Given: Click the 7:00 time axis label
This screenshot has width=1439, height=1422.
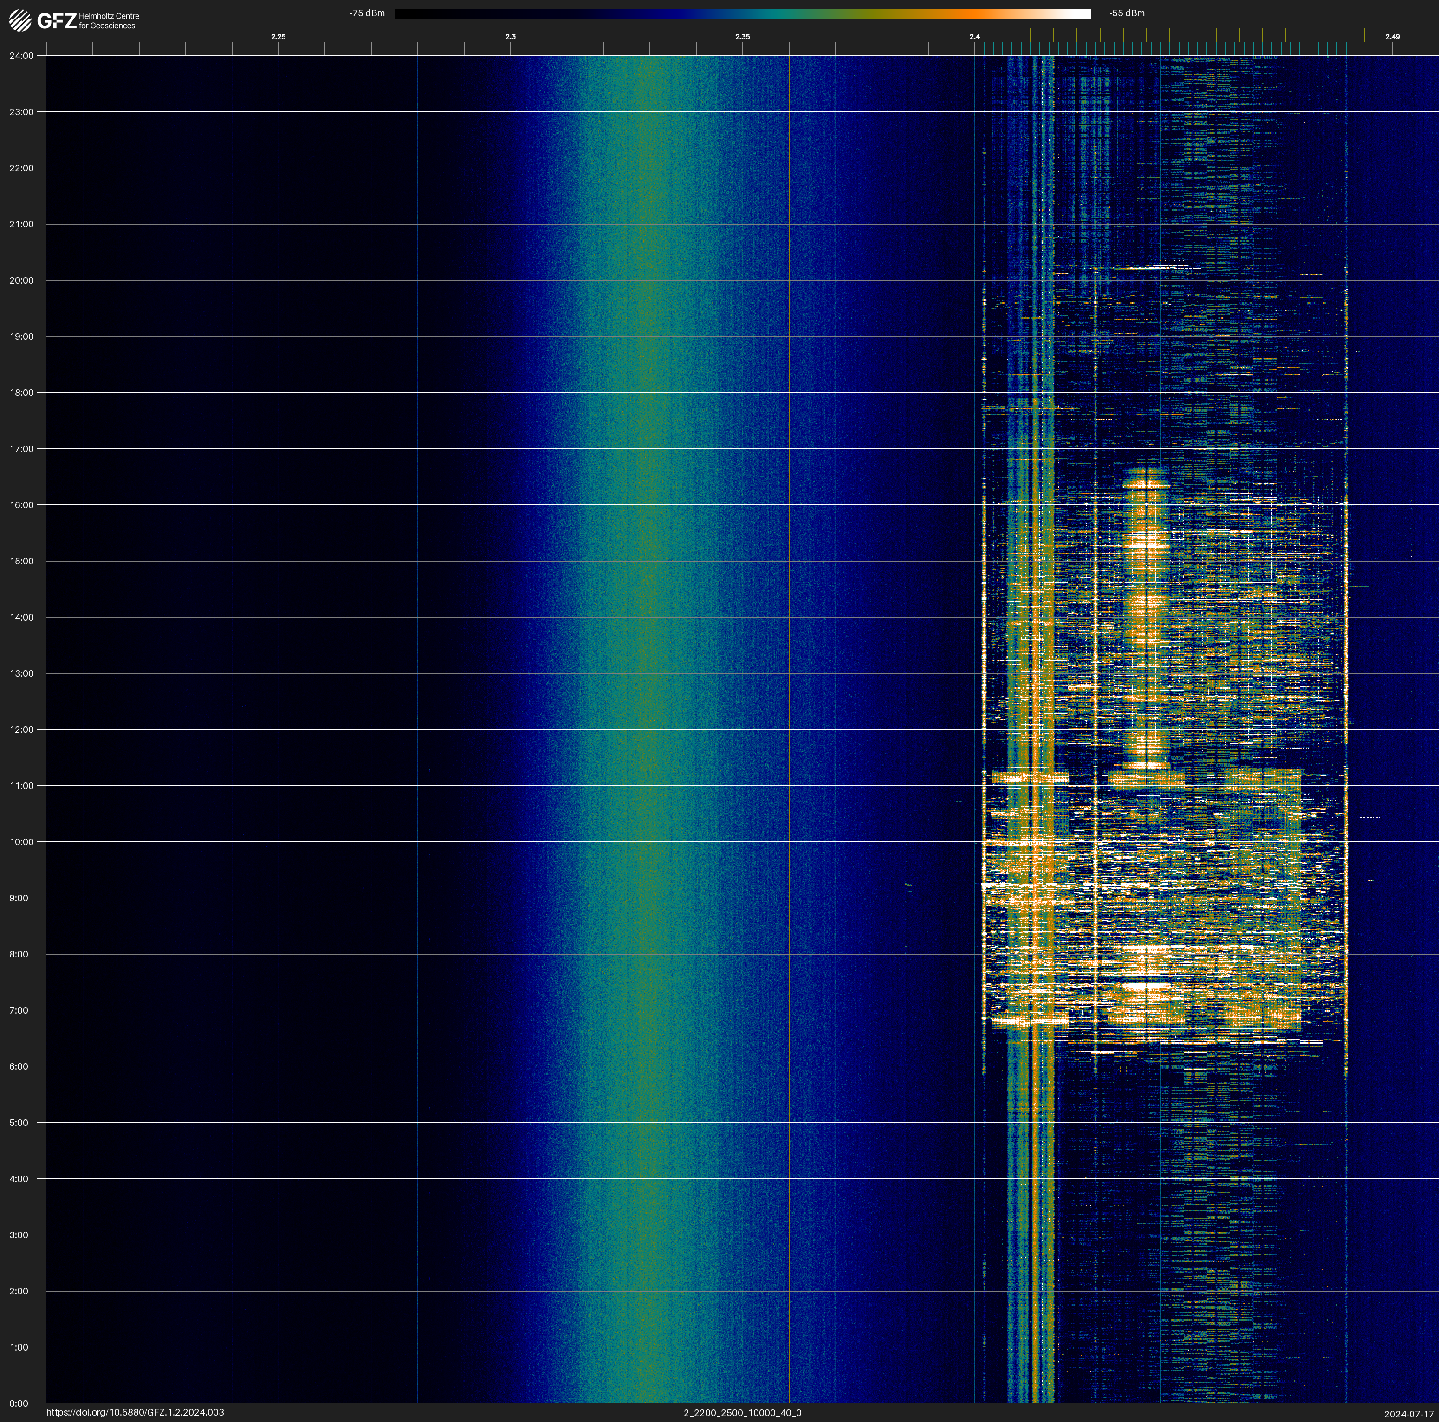Looking at the screenshot, I should pyautogui.click(x=19, y=1010).
